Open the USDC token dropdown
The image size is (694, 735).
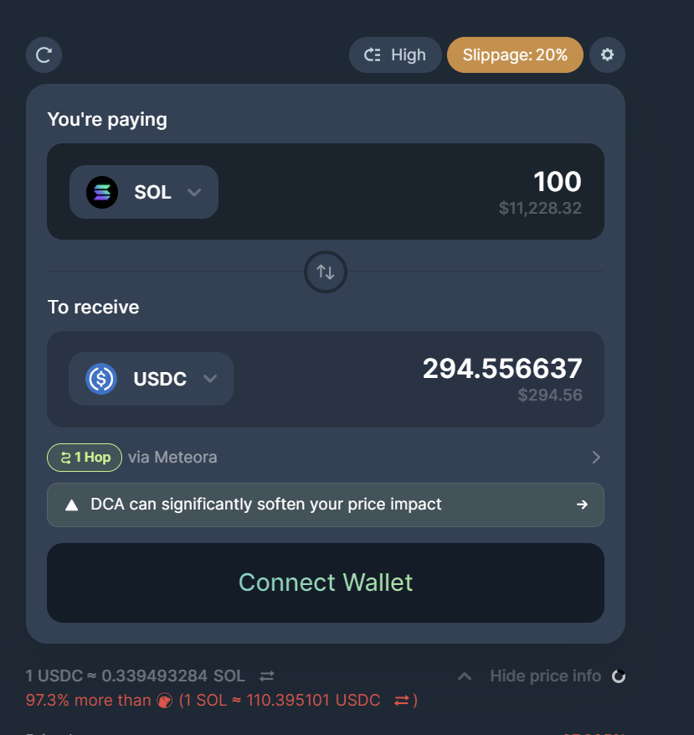point(210,379)
